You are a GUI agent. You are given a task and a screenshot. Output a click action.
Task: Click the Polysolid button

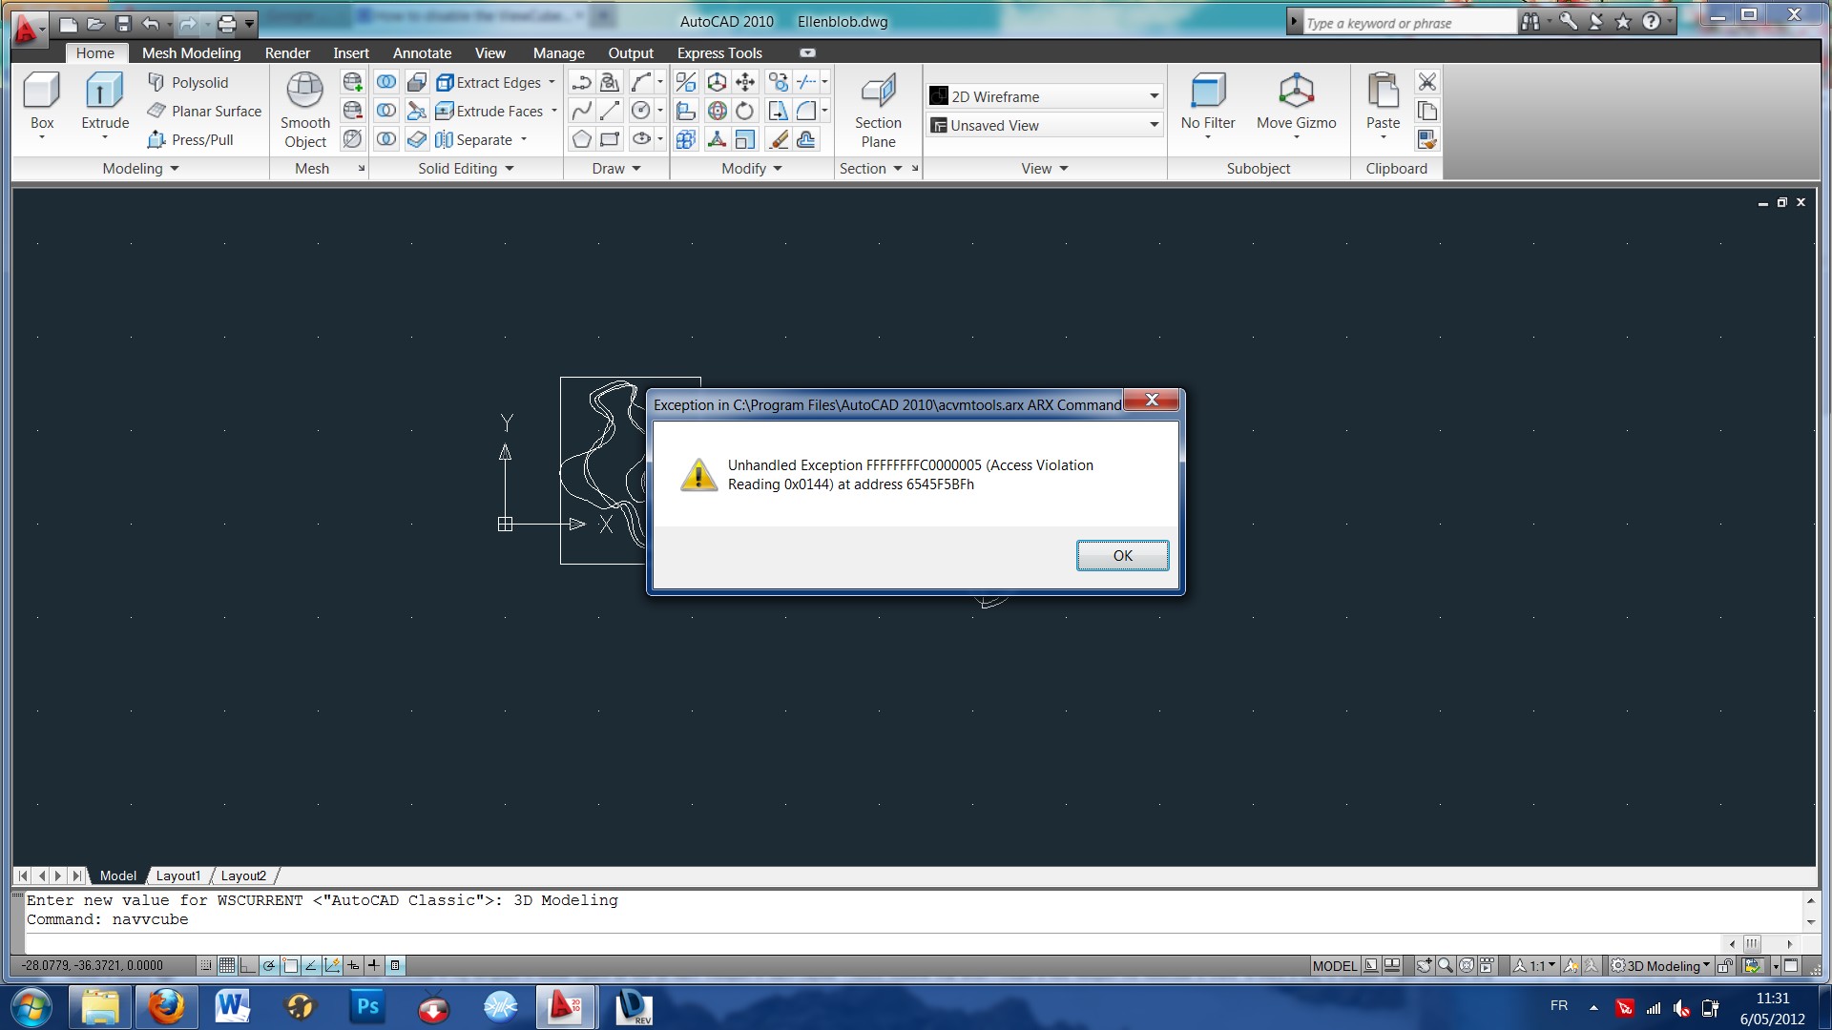189,82
